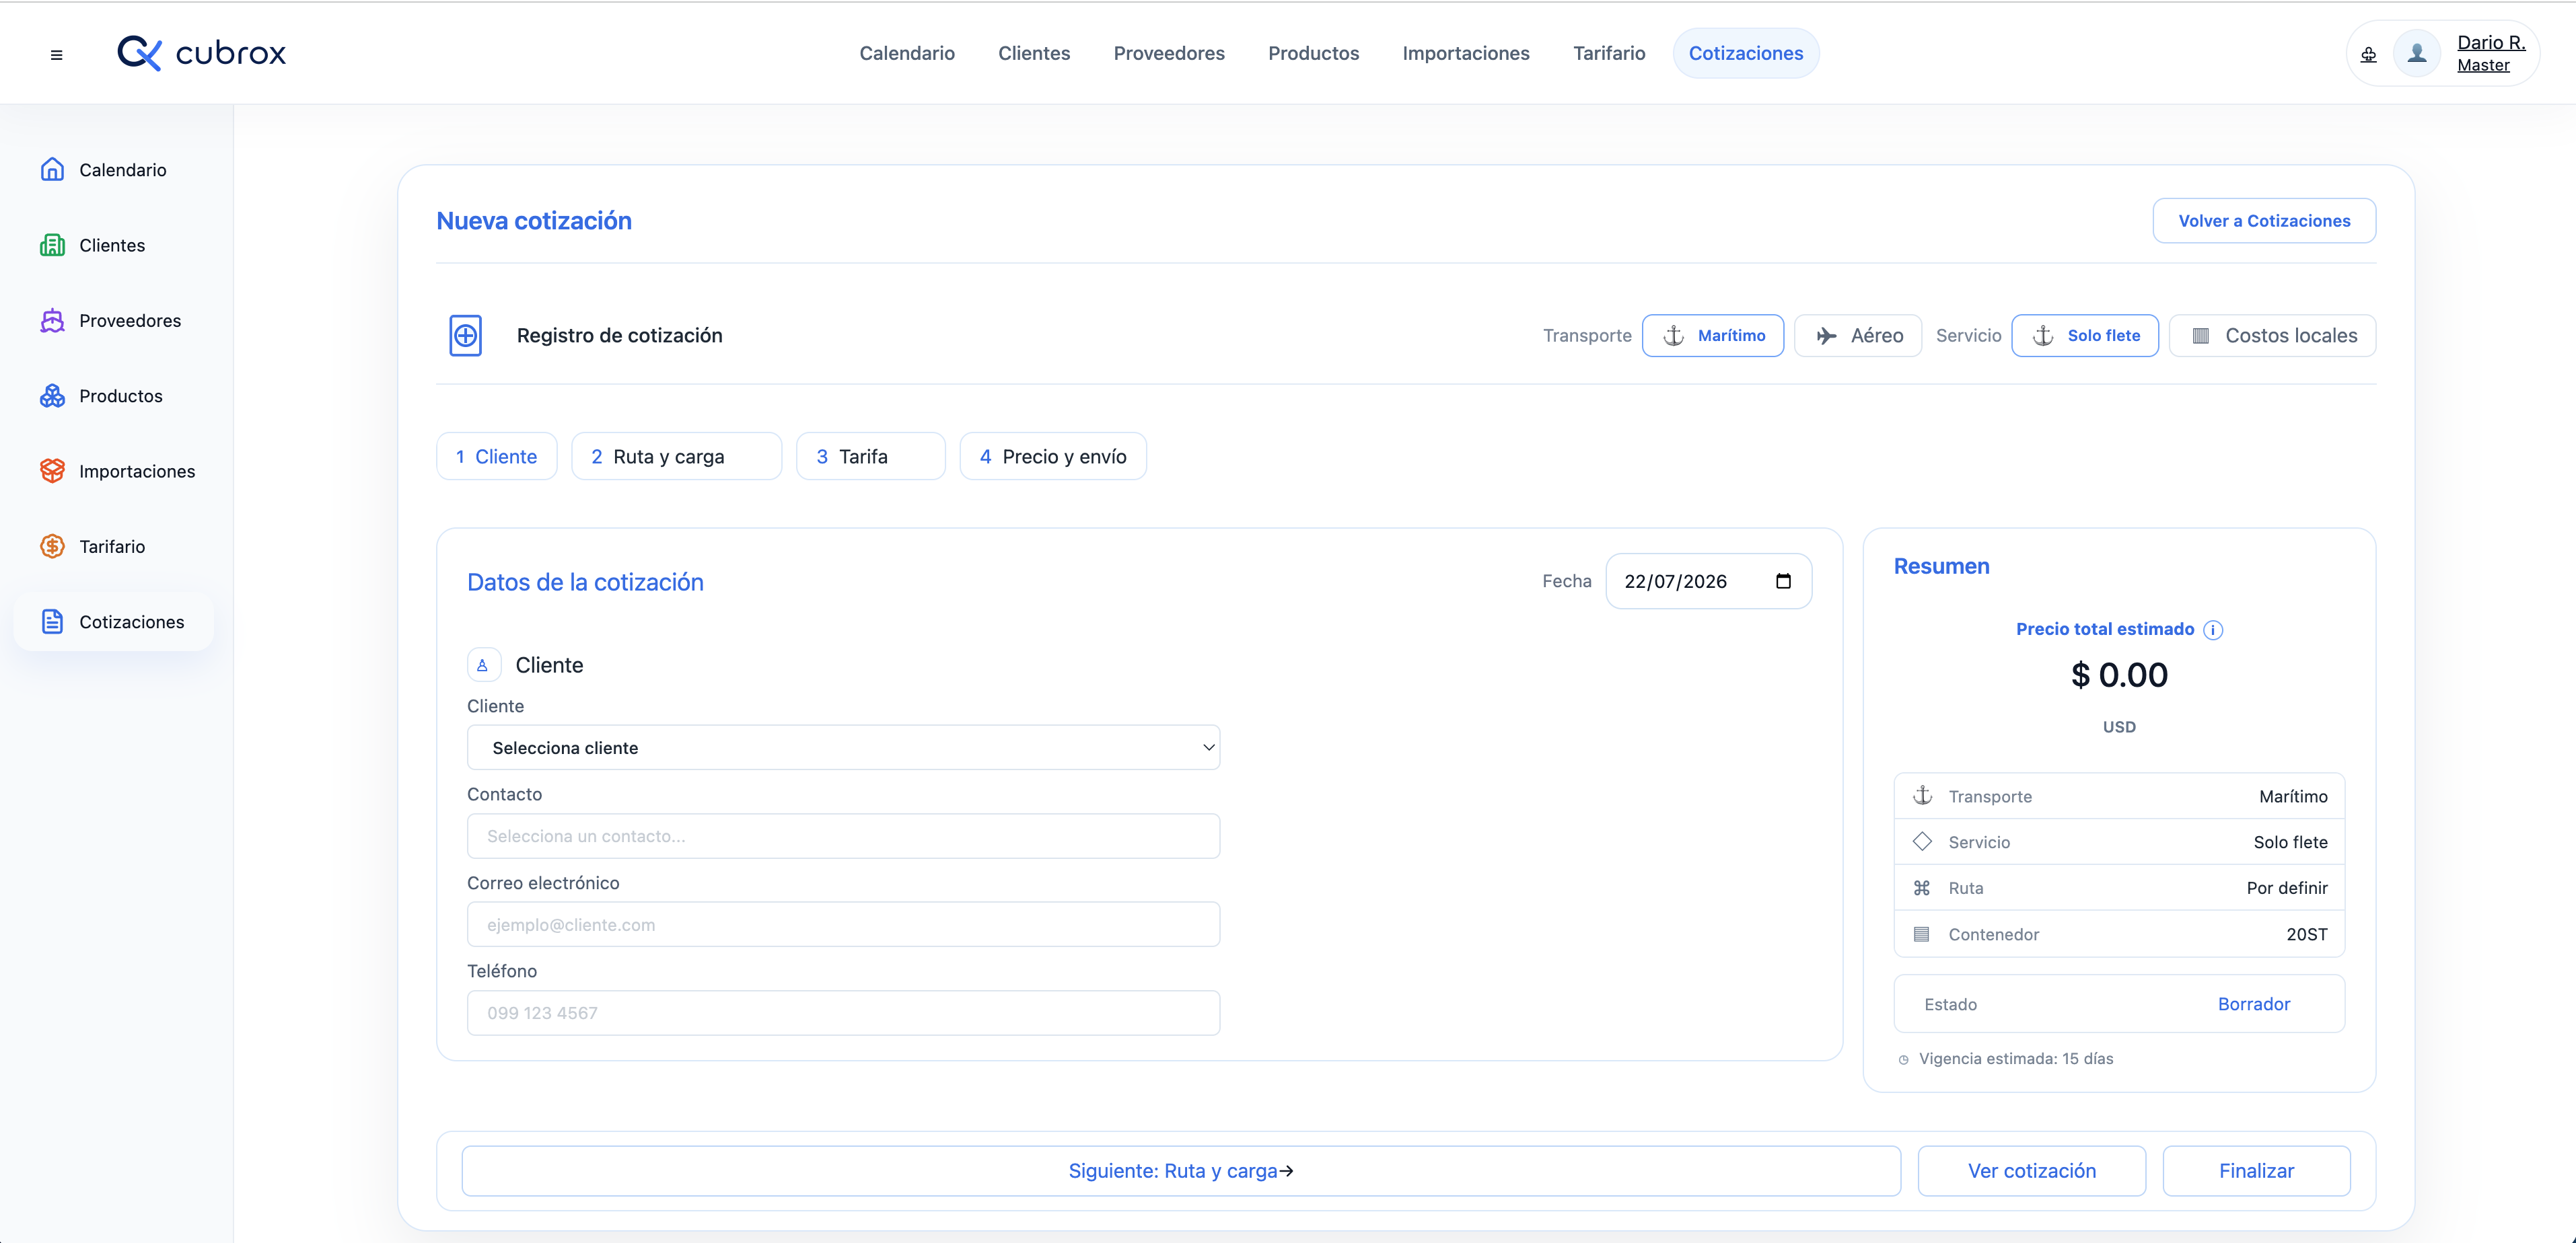The height and width of the screenshot is (1243, 2576).
Task: Click the Correo electrónico input field
Action: (843, 924)
